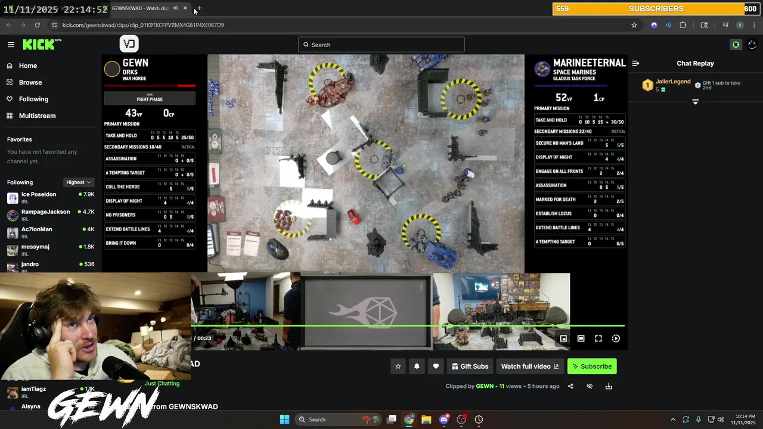
Task: Open the blue sound-wave extension
Action: 668,25
